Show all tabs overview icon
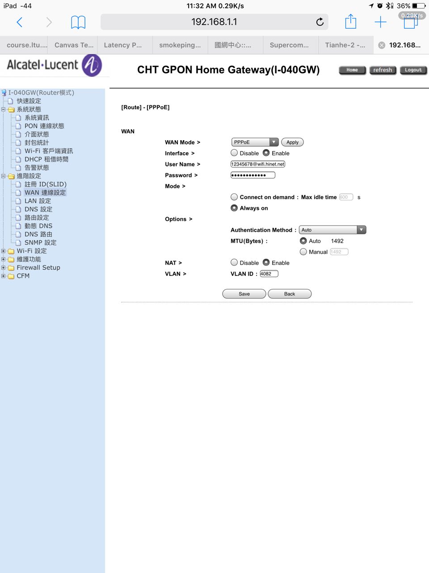Screen dimensions: 429x573 [x=410, y=22]
